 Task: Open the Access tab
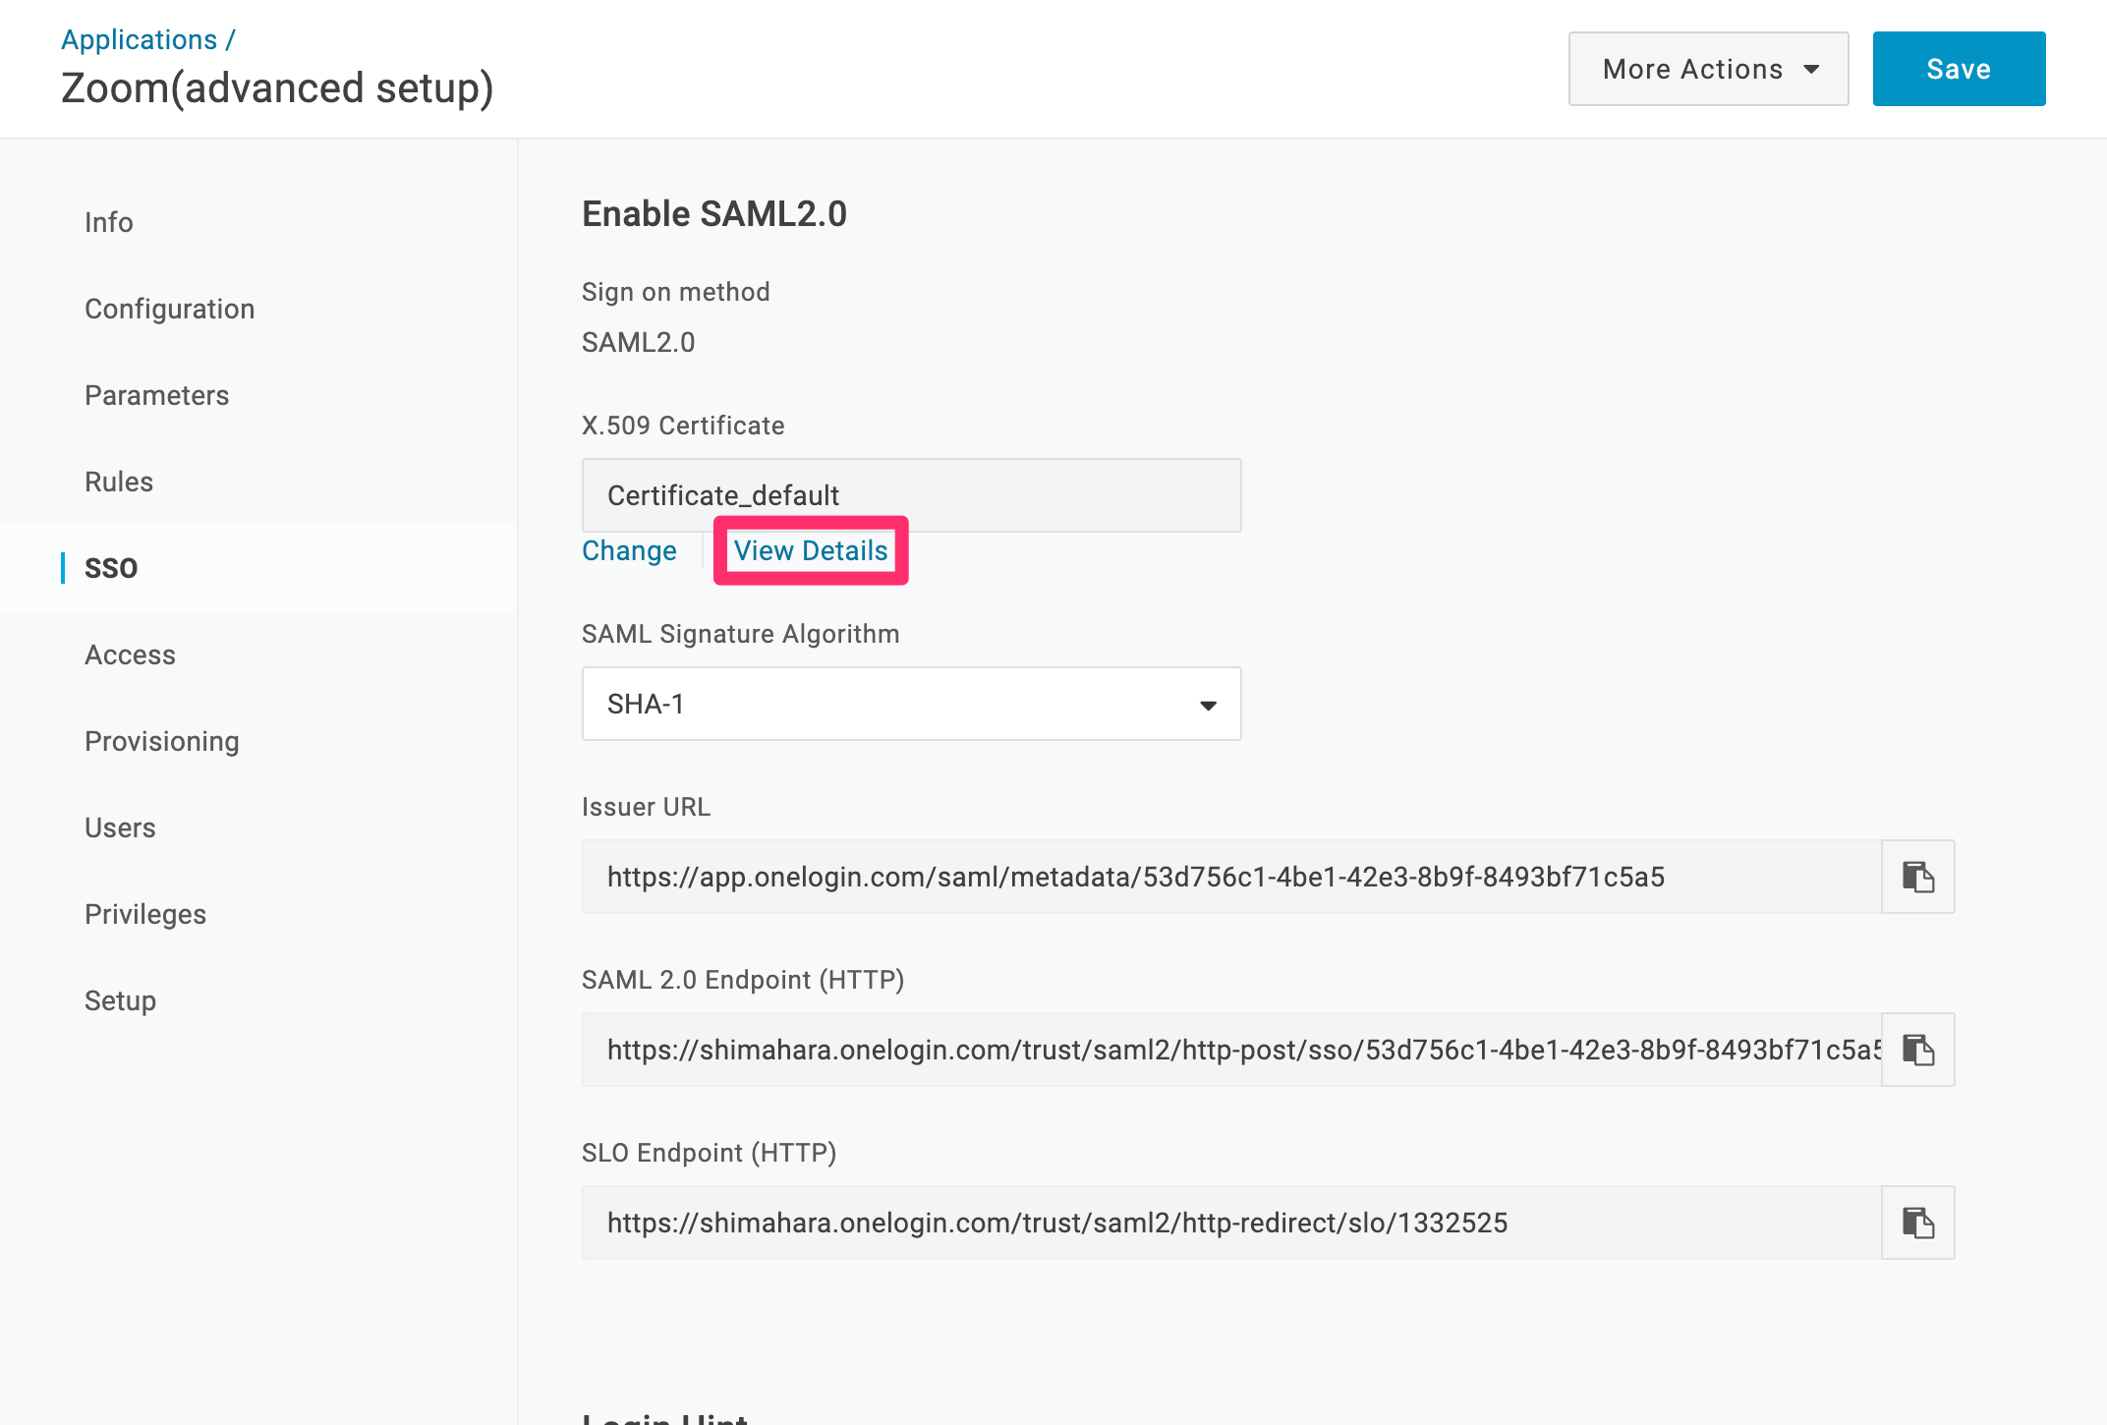pos(131,655)
